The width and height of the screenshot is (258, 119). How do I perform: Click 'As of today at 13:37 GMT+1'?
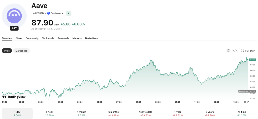coord(47,29)
